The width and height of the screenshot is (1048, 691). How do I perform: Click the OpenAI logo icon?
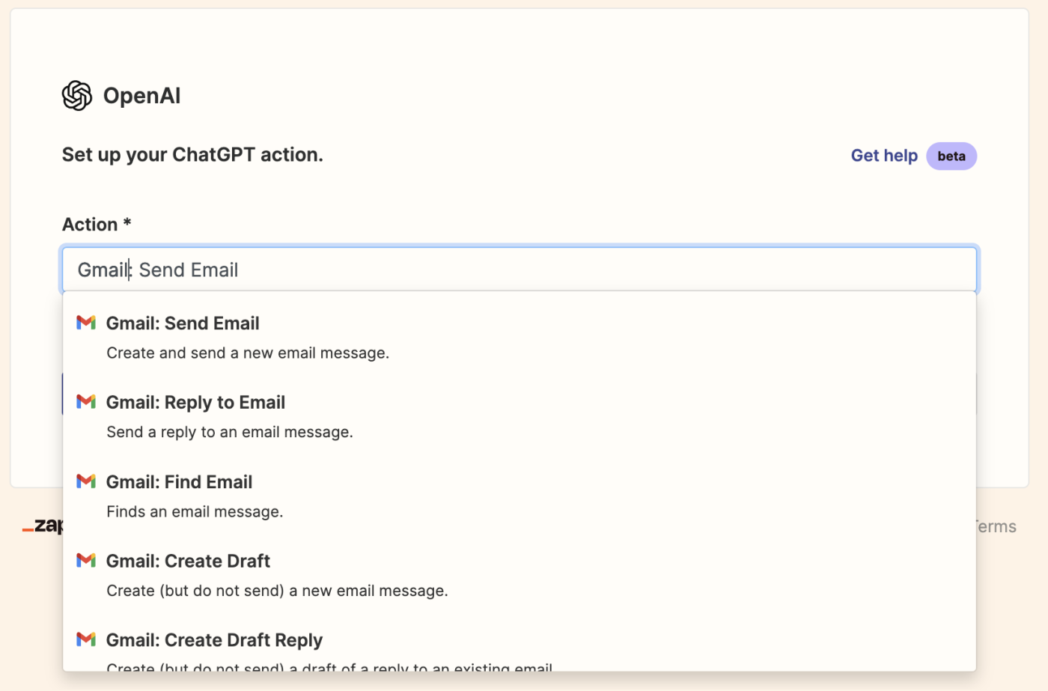(x=77, y=96)
